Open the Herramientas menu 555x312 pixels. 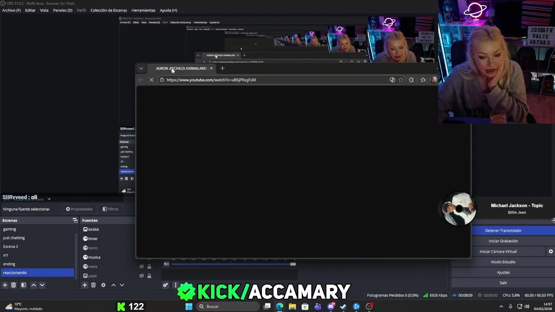point(143,10)
